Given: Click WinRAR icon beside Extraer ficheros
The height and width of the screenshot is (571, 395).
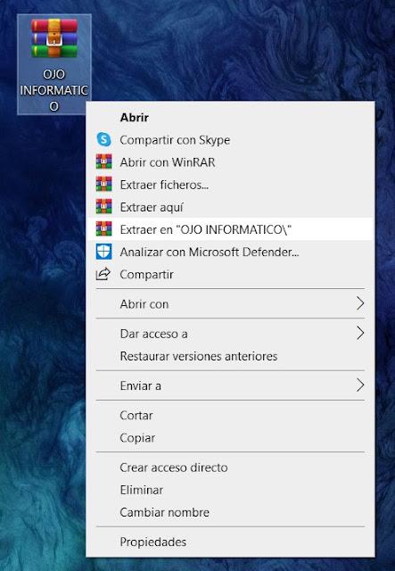Looking at the screenshot, I should coord(103,185).
